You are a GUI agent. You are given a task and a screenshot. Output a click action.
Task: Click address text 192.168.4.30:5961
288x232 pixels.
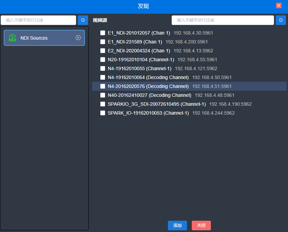point(193,33)
